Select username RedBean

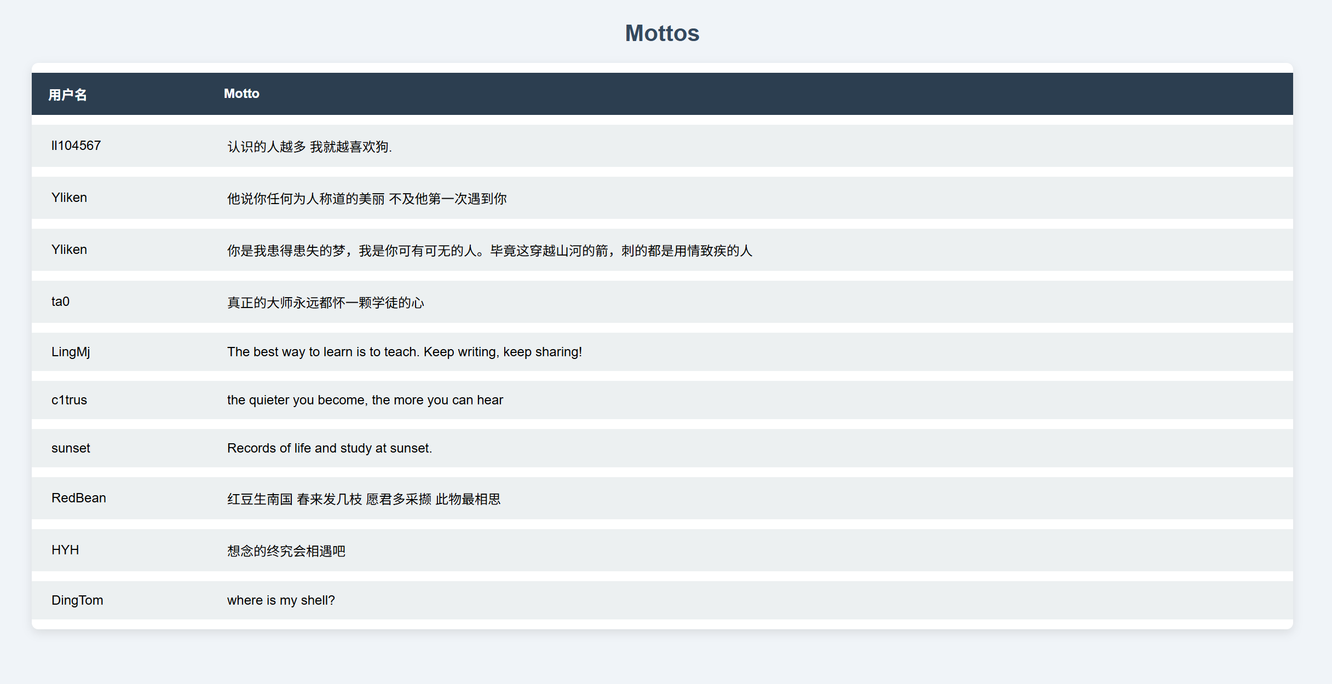(x=79, y=498)
